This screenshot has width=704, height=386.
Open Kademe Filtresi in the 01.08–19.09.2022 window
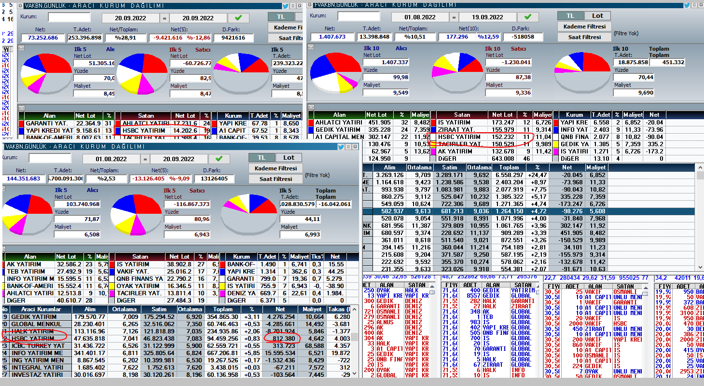584,27
